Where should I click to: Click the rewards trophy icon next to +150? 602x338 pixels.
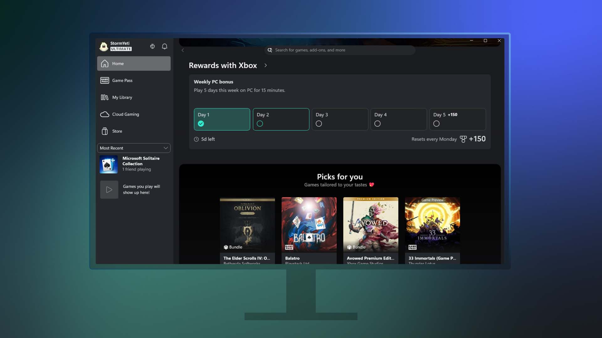coord(463,139)
